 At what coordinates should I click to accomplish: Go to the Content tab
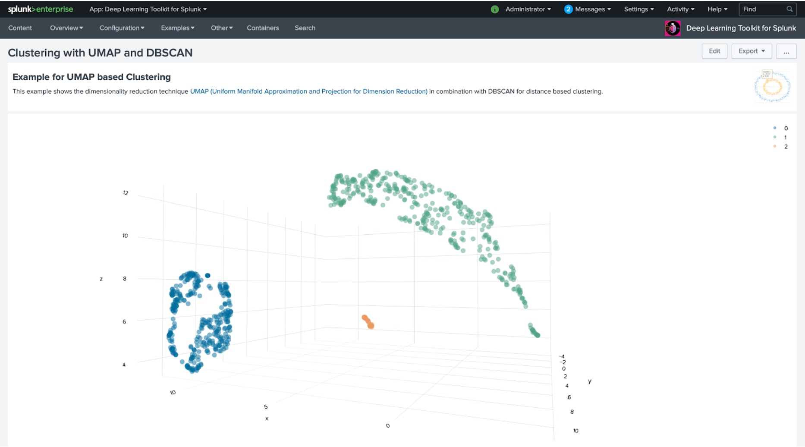[x=20, y=28]
